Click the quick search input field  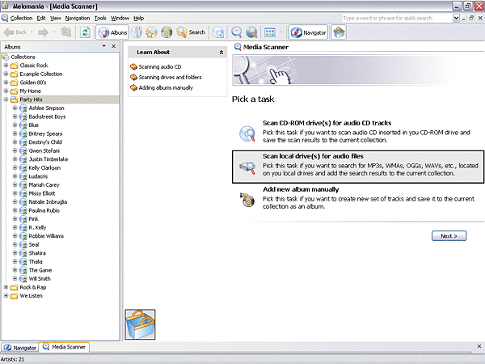point(397,18)
